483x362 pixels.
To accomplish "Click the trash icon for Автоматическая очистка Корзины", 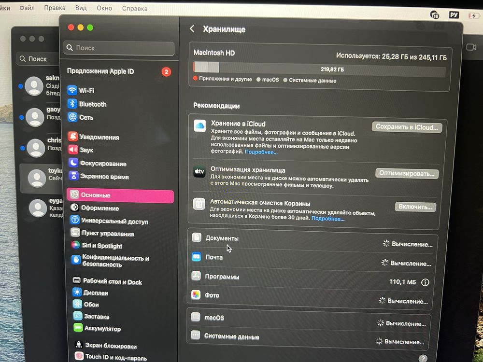I will (x=199, y=204).
